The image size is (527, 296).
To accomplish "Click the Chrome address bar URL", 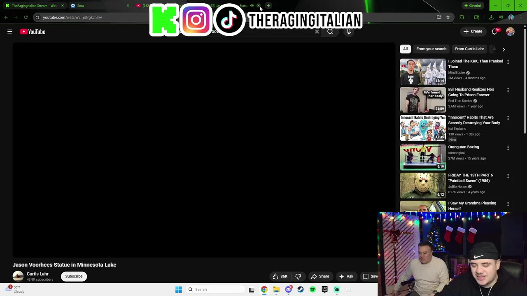I will click(72, 17).
